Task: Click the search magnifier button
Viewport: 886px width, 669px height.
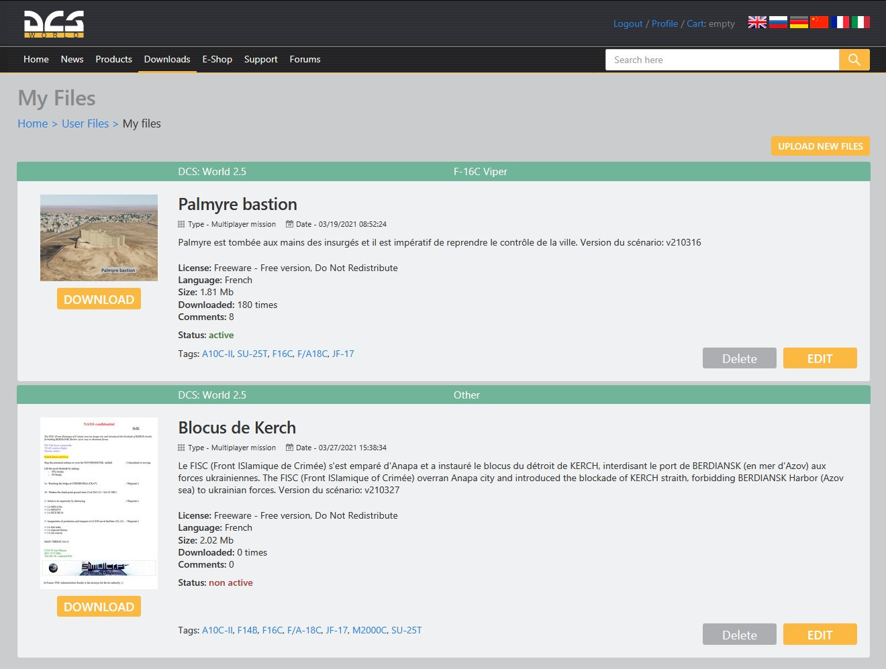Action: (x=854, y=60)
